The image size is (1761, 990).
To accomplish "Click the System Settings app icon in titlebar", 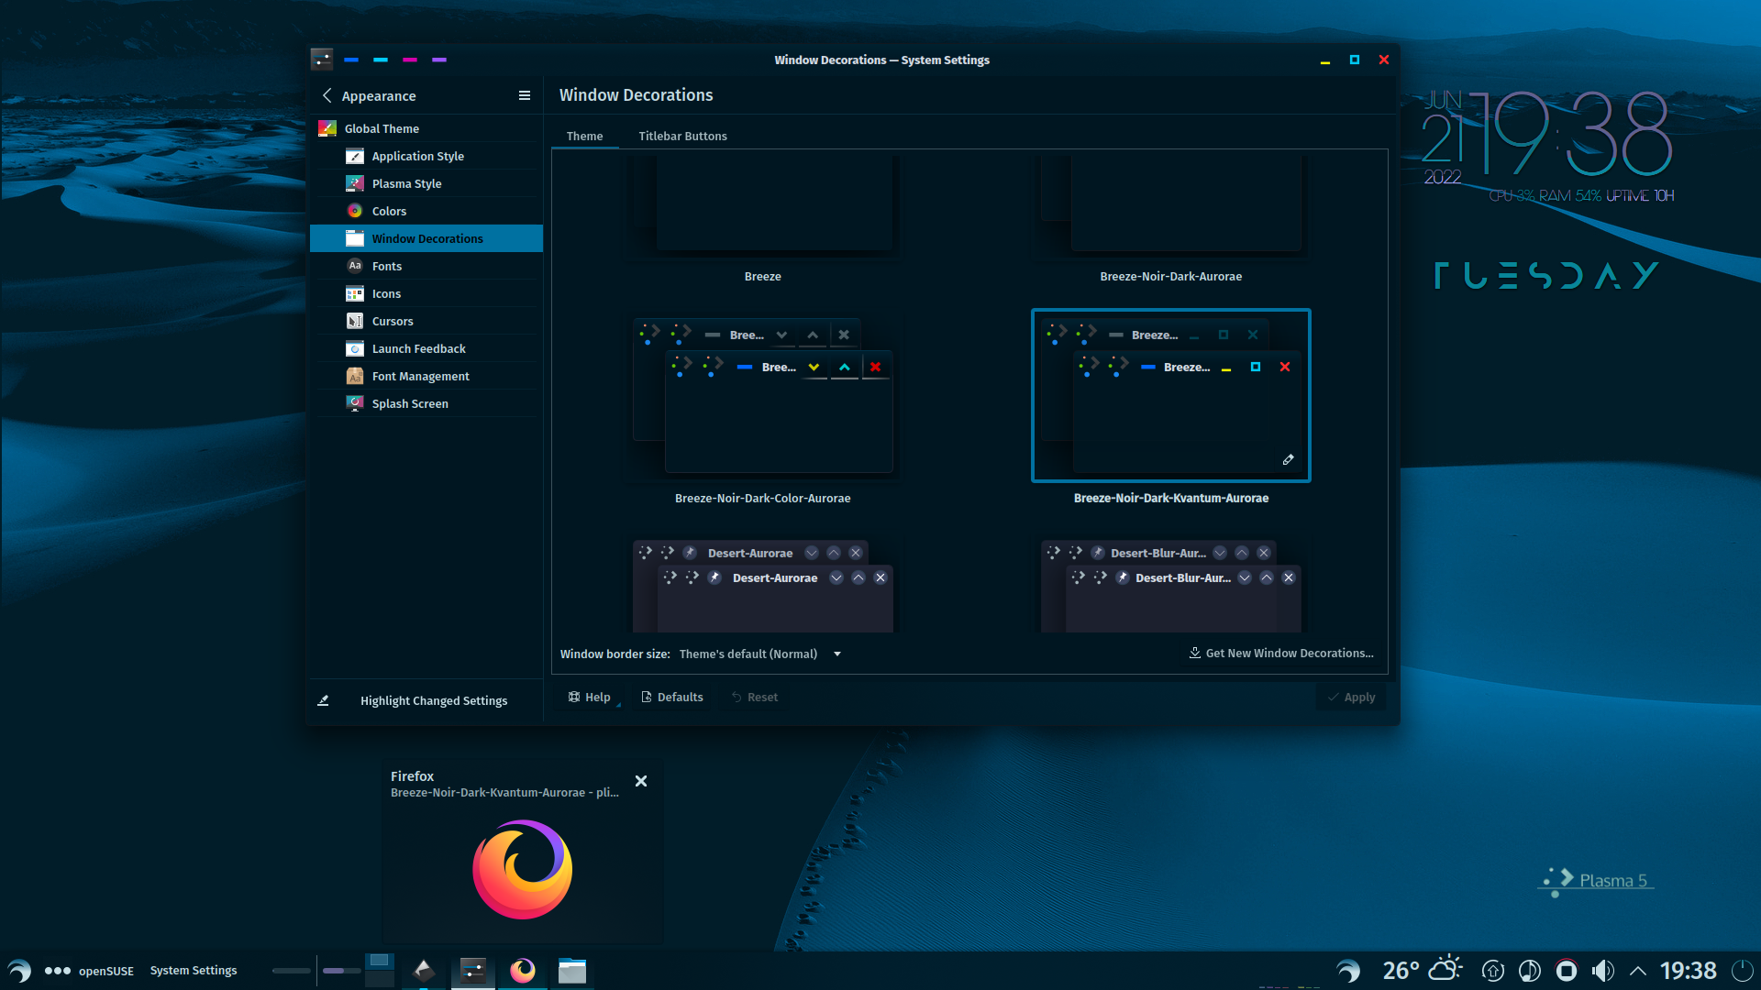I will [322, 60].
